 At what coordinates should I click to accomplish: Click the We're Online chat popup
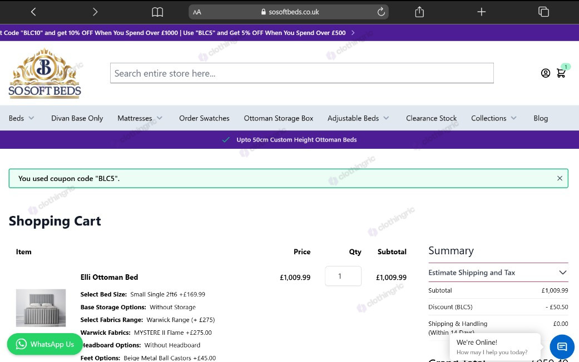click(x=495, y=347)
